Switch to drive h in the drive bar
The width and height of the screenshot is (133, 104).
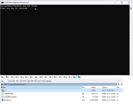(27, 77)
